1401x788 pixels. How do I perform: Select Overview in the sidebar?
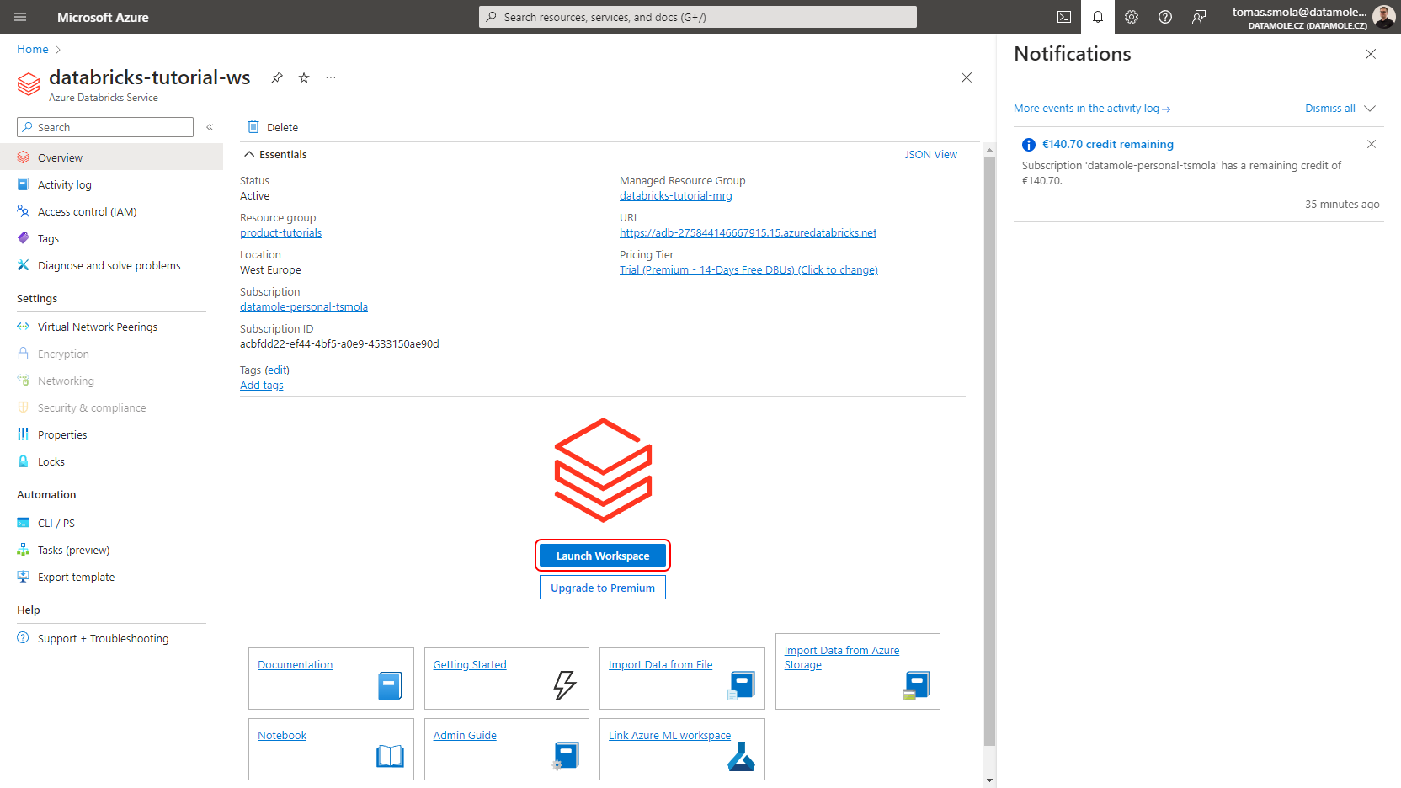[111, 157]
